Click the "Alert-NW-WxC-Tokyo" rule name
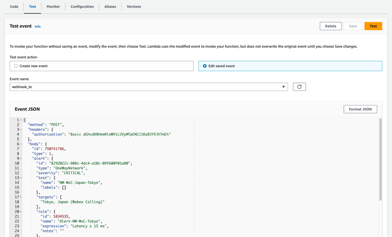Screen dimensions: 392x237 [79, 221]
